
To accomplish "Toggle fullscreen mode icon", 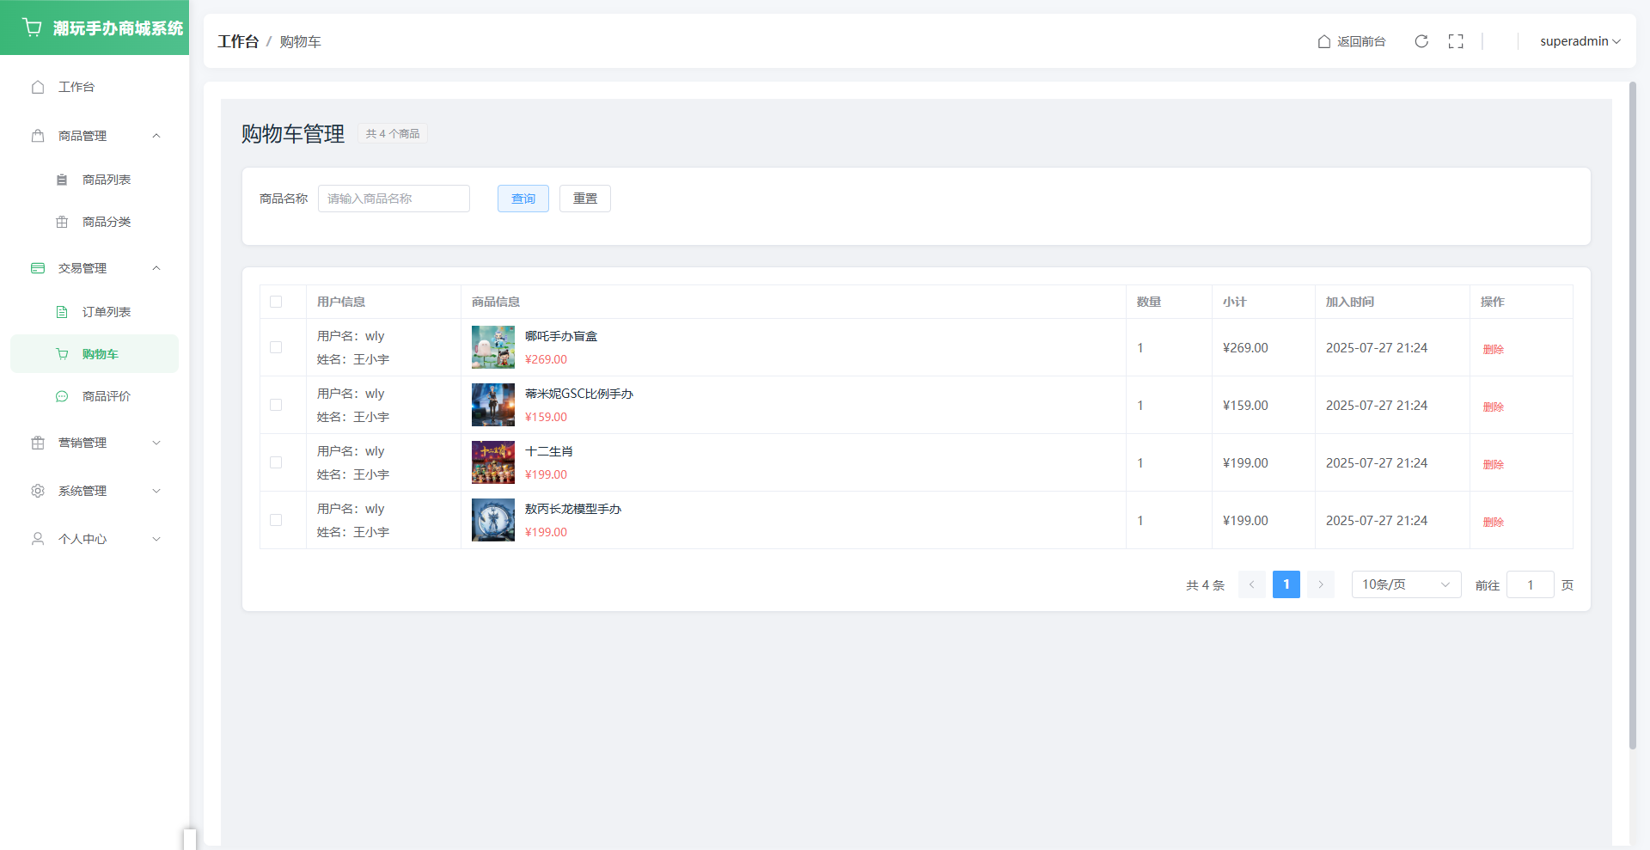I will [1456, 41].
